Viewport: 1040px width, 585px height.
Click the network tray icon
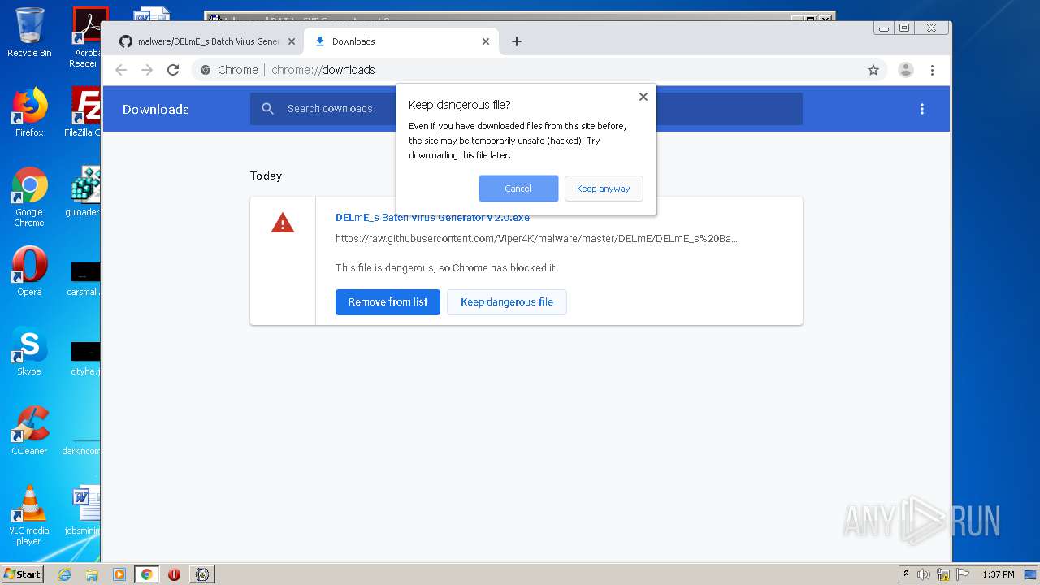tap(943, 574)
